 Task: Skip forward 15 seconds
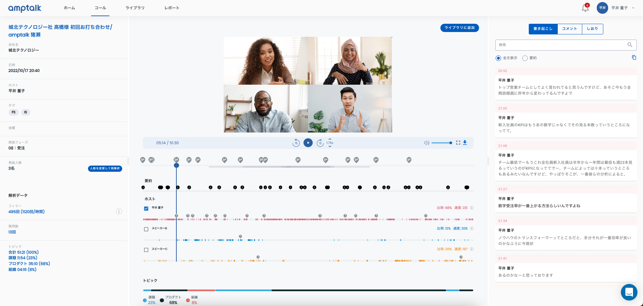pyautogui.click(x=320, y=143)
